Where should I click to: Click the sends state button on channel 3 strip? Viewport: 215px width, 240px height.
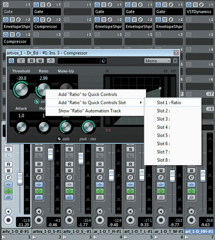pos(69,197)
